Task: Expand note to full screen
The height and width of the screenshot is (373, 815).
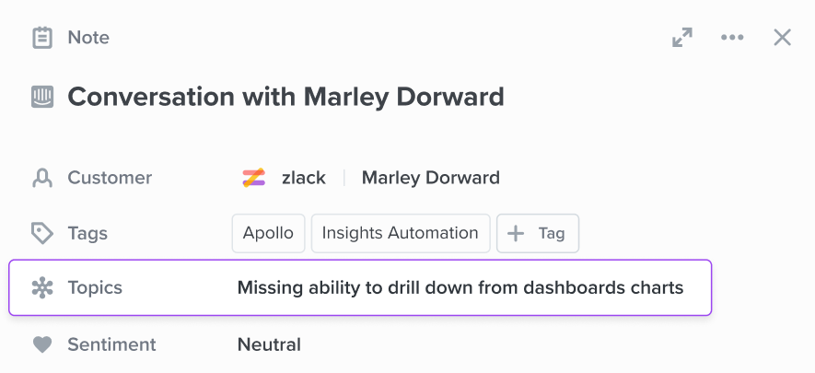Action: (682, 38)
